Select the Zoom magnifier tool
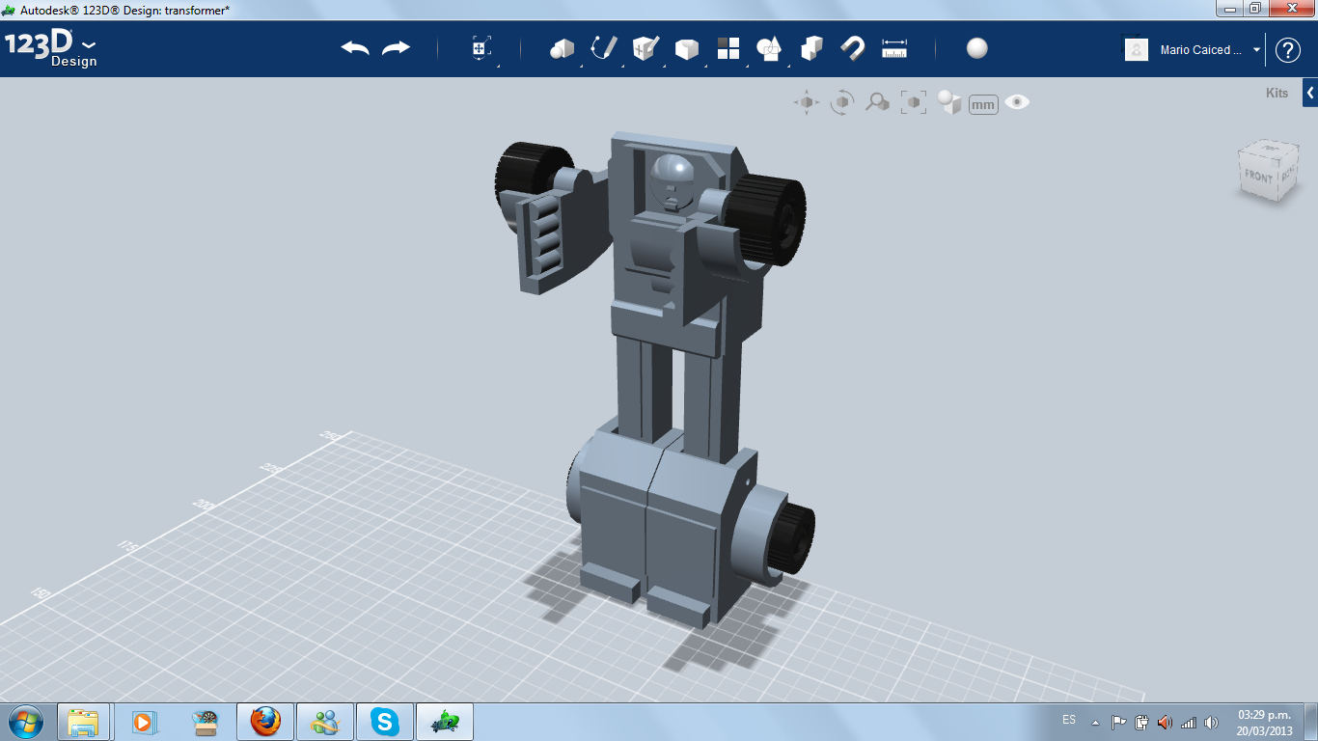1318x741 pixels. point(877,102)
